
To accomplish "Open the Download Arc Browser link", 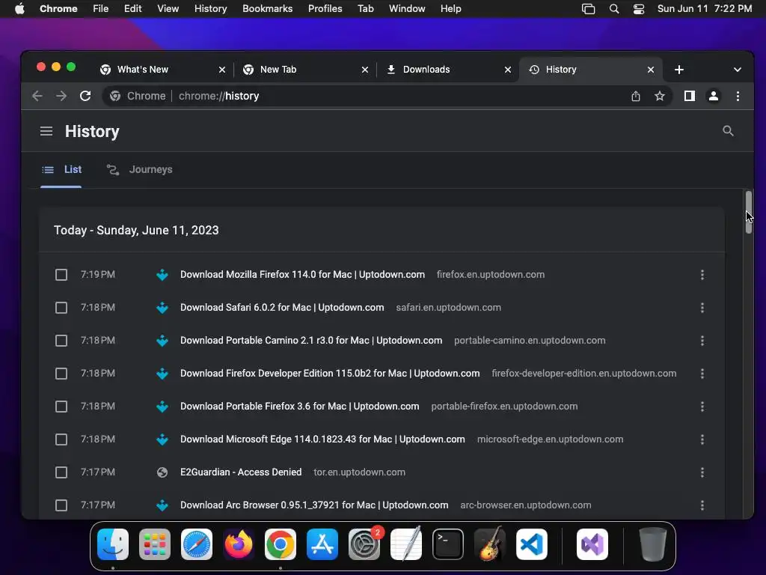I will click(314, 505).
